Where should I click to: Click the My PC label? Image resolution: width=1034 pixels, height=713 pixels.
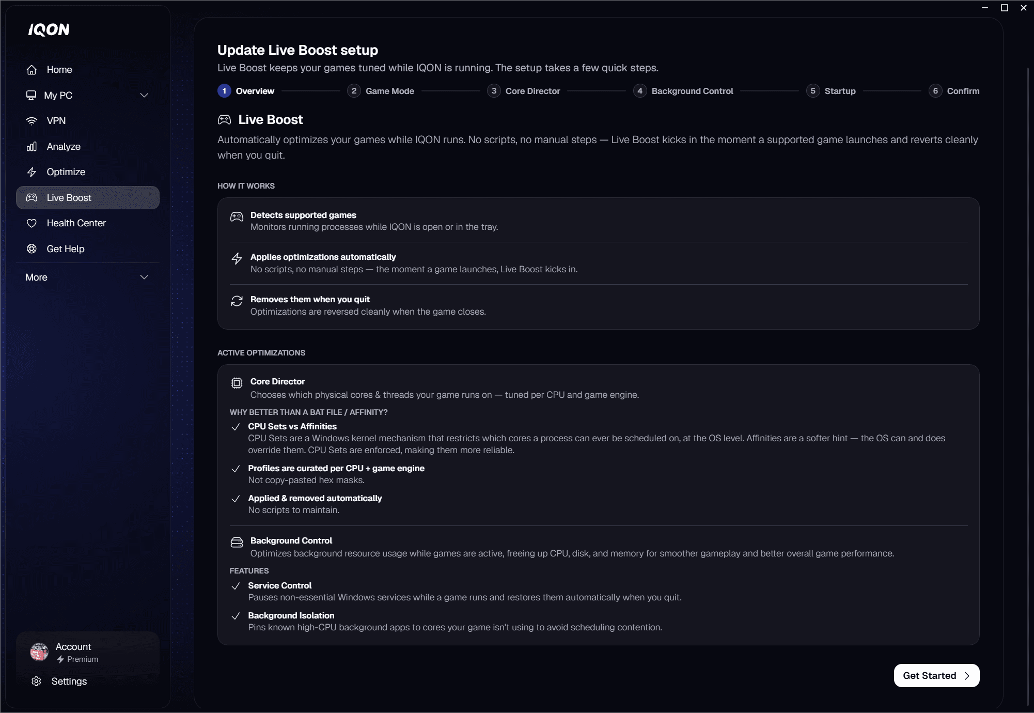click(58, 96)
